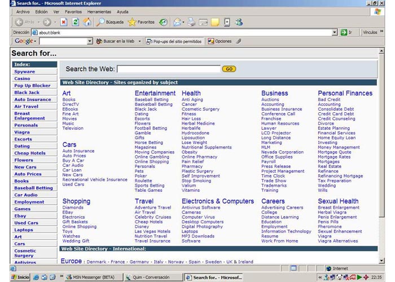Open the Herramientas menu

[x=99, y=12]
